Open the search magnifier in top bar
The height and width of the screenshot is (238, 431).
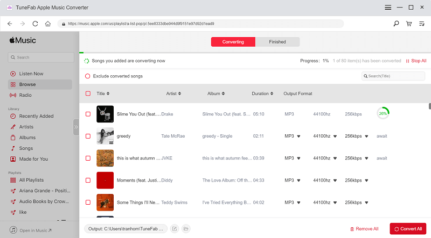coord(397,24)
